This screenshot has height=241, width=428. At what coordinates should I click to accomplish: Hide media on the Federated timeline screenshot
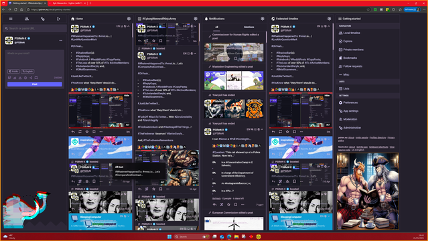(327, 96)
